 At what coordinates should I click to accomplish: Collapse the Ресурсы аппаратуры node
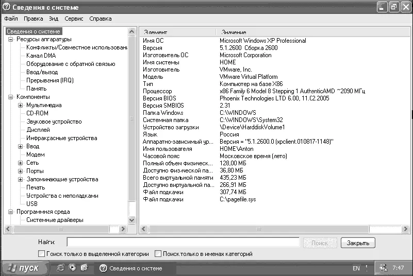(x=10, y=40)
